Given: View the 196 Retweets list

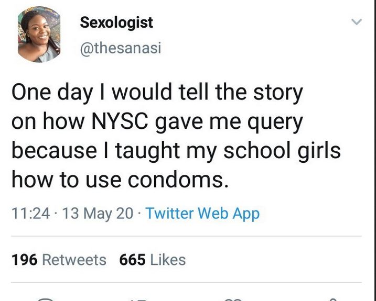Looking at the screenshot, I should pos(59,260).
